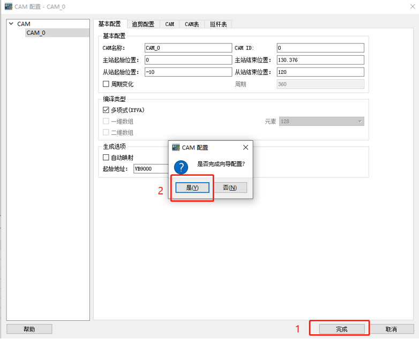419x339 pixels.
Task: Uncheck the 多项式(XYVA) checkbox
Action: [x=106, y=110]
